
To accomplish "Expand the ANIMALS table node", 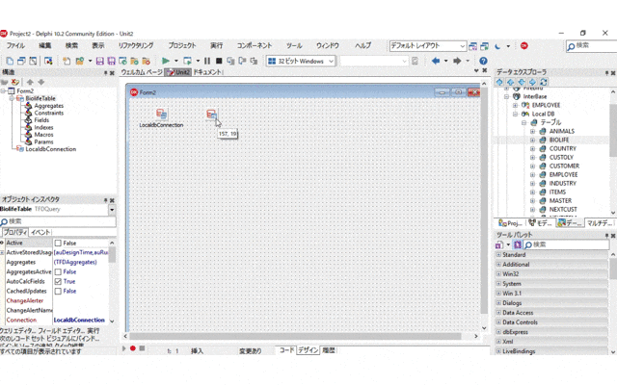I will pos(532,131).
